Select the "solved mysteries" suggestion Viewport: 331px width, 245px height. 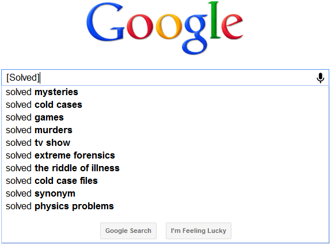click(165, 92)
